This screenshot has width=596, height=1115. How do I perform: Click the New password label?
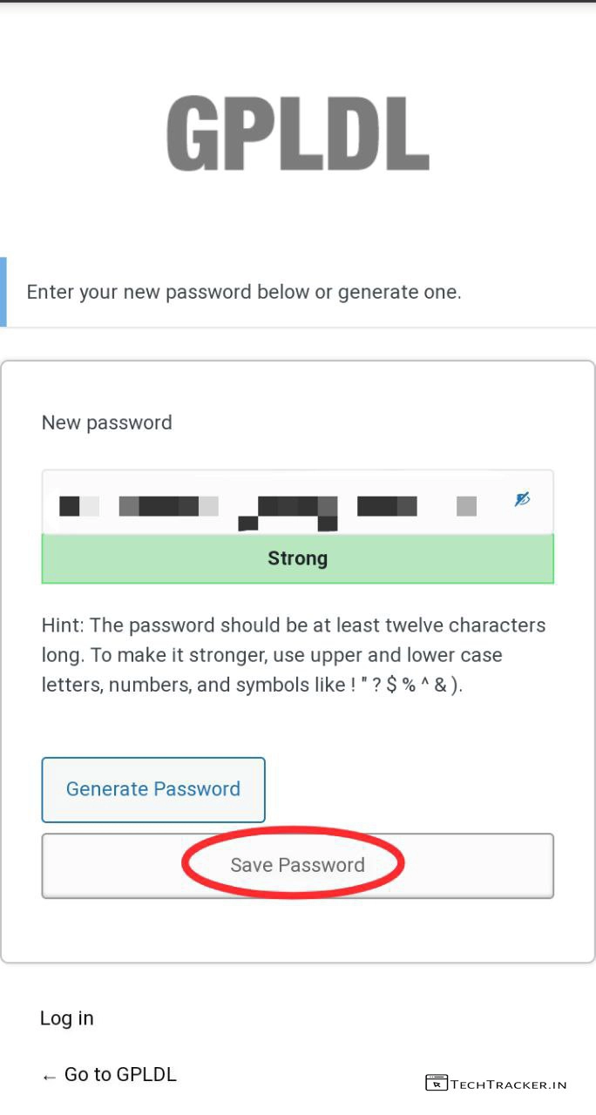[x=107, y=422]
